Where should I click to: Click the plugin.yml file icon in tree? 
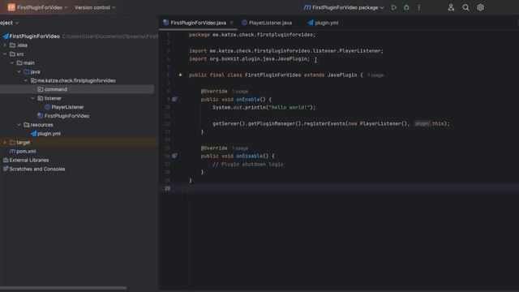33,133
